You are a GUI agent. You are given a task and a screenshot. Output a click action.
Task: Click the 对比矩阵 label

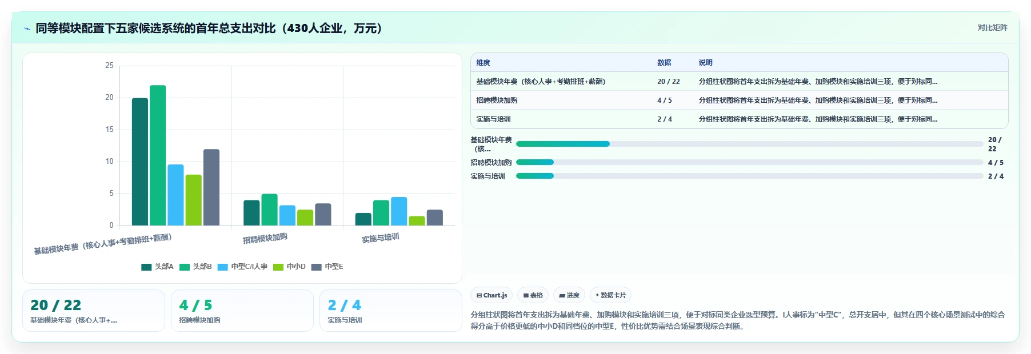pyautogui.click(x=992, y=27)
